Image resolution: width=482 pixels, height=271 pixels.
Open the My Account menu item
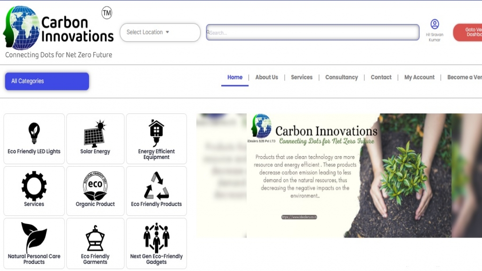point(419,78)
